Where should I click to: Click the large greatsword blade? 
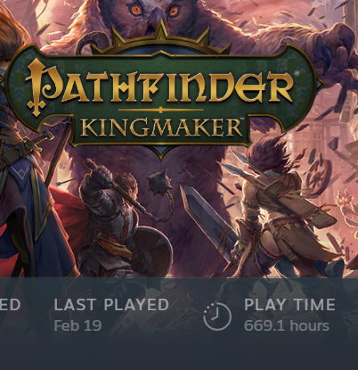pyautogui.click(x=209, y=222)
